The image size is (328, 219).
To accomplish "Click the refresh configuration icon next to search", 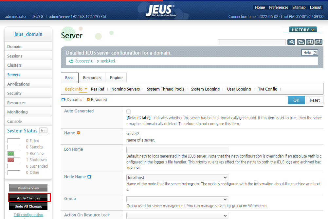I will point(301,42).
